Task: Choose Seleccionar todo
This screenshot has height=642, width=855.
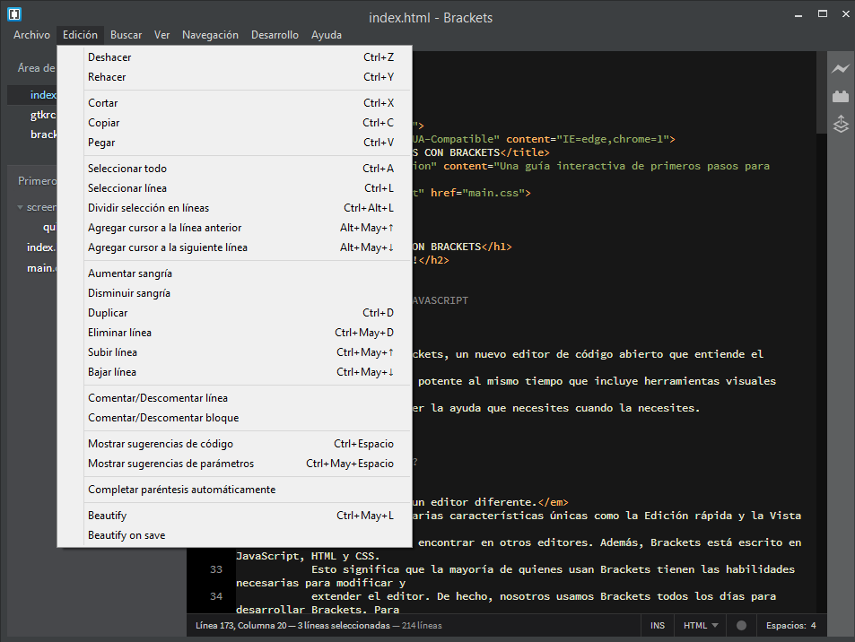Action: tap(234, 169)
